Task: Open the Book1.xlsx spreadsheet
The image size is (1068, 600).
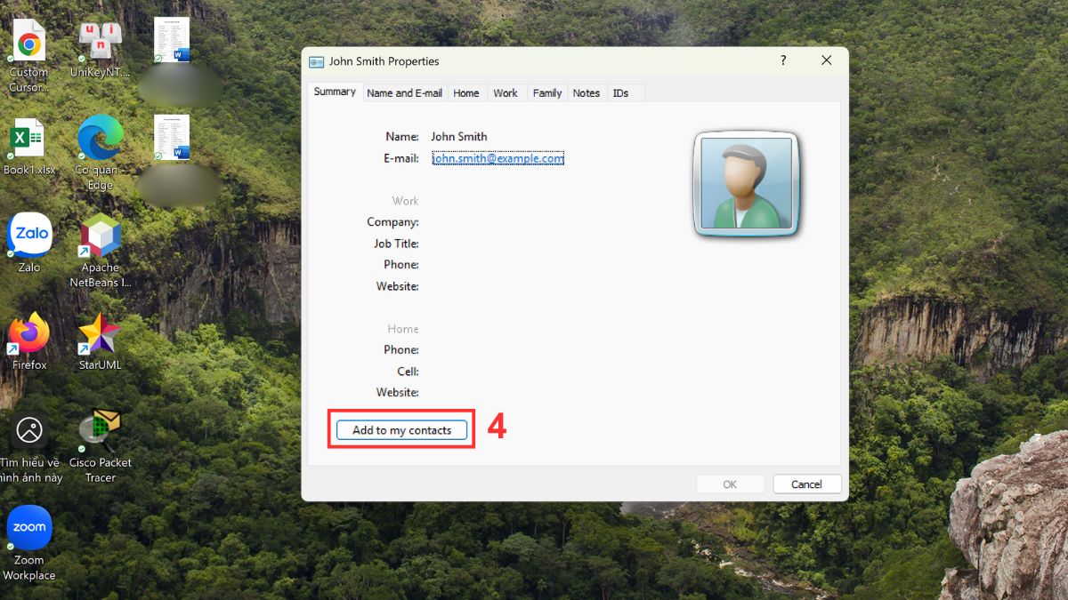Action: click(29, 138)
